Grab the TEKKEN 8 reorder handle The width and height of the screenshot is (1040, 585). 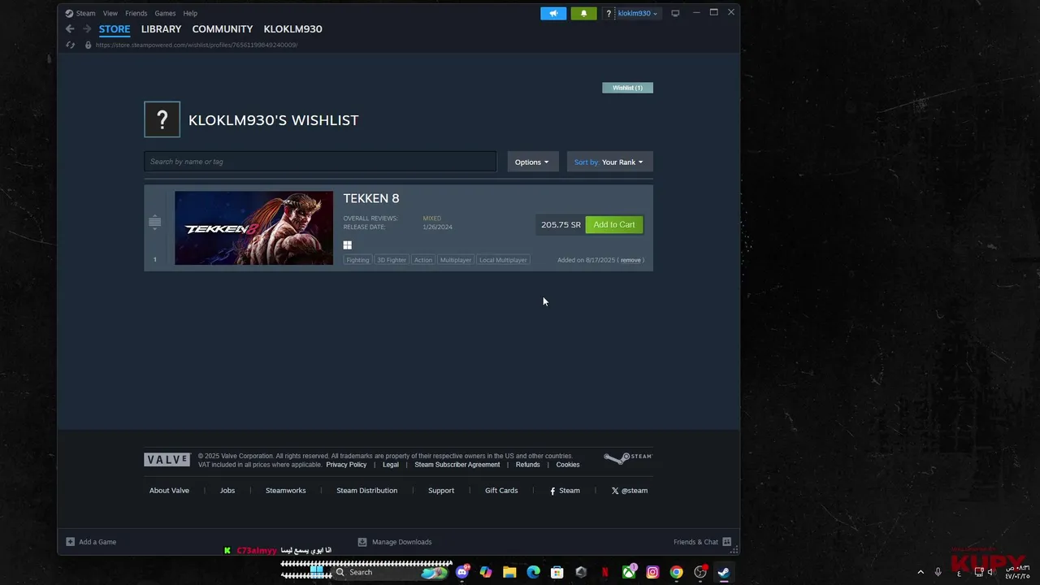[x=154, y=222]
